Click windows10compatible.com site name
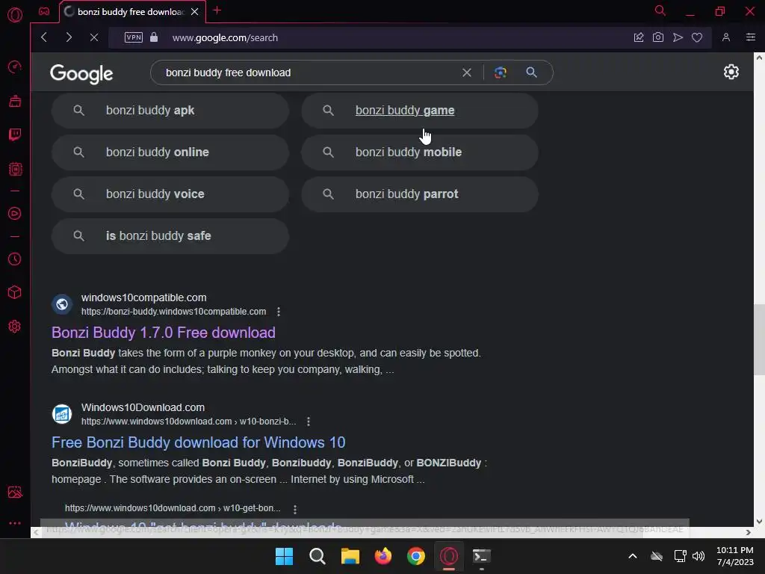Image resolution: width=765 pixels, height=574 pixels. (144, 297)
